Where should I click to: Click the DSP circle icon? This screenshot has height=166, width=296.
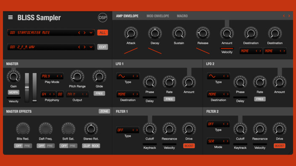coord(103,18)
